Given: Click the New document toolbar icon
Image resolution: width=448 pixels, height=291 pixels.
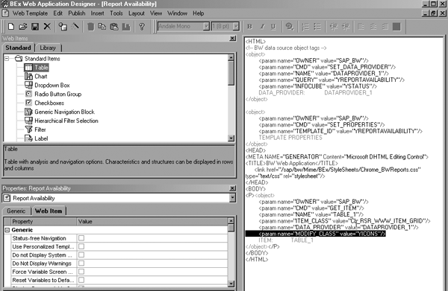Looking at the screenshot, I should tap(11, 27).
